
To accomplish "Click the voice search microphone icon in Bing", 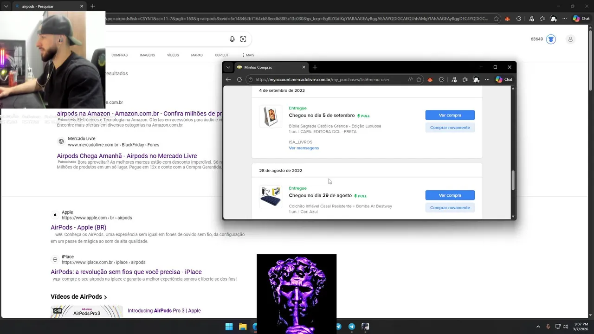I will (232, 39).
